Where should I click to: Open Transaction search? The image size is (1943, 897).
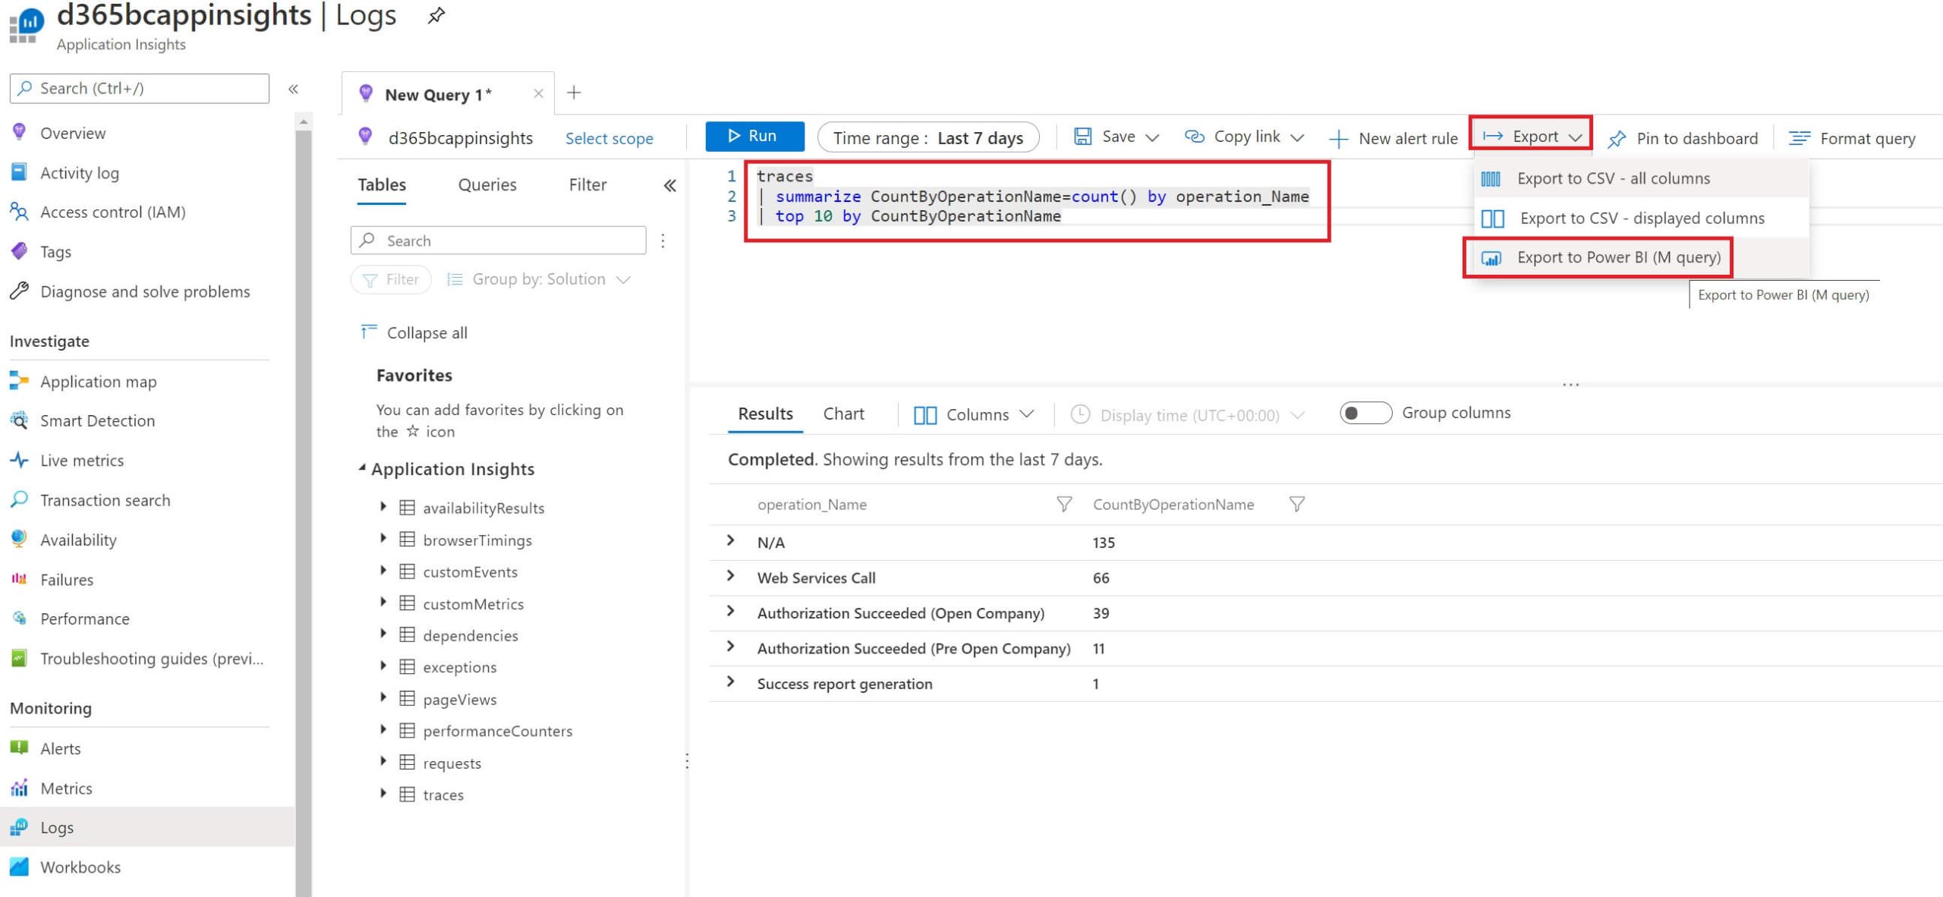point(105,500)
